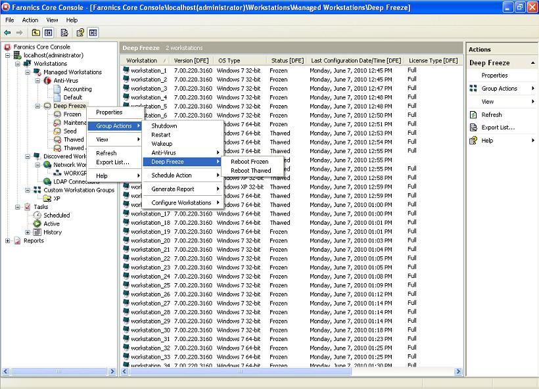Open the File menu
This screenshot has width=539, height=389.
(10, 20)
